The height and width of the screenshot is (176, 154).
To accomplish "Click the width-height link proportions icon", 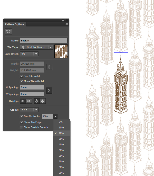I will click(49, 67).
